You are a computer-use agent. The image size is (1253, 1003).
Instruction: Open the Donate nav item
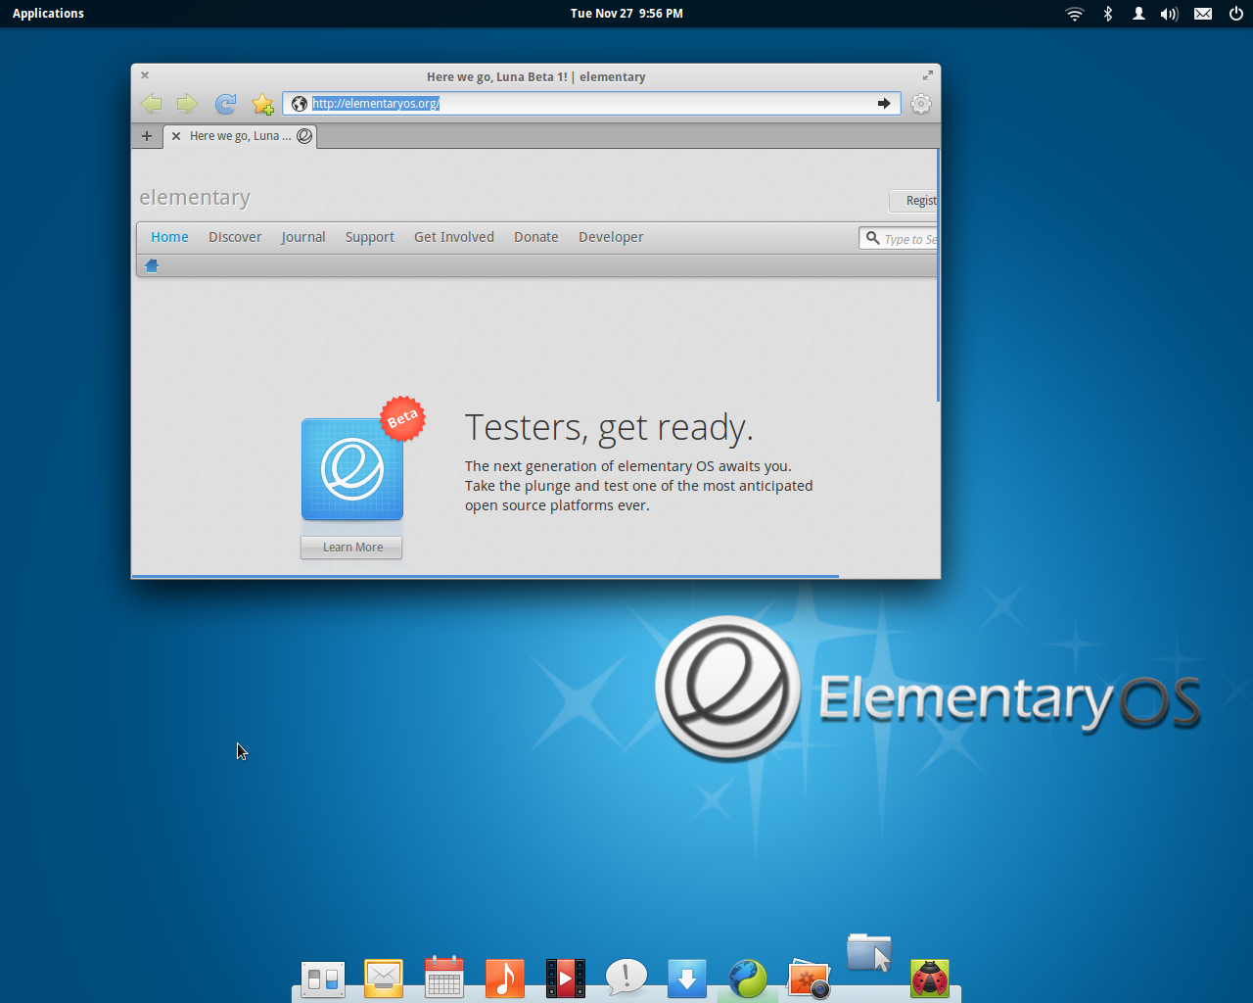(536, 237)
